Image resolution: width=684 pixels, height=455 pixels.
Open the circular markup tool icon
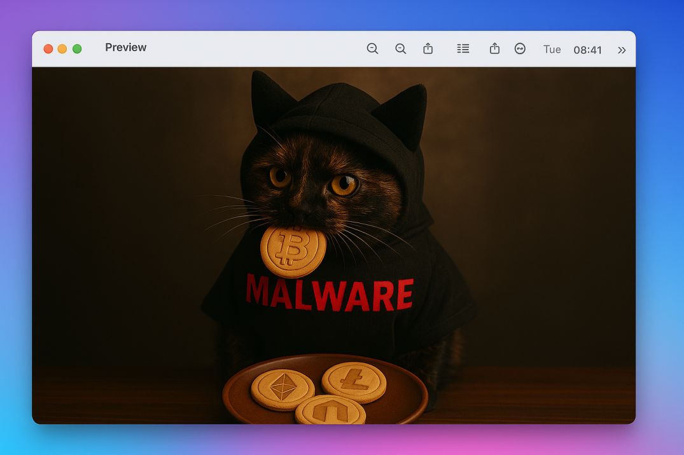coord(520,49)
